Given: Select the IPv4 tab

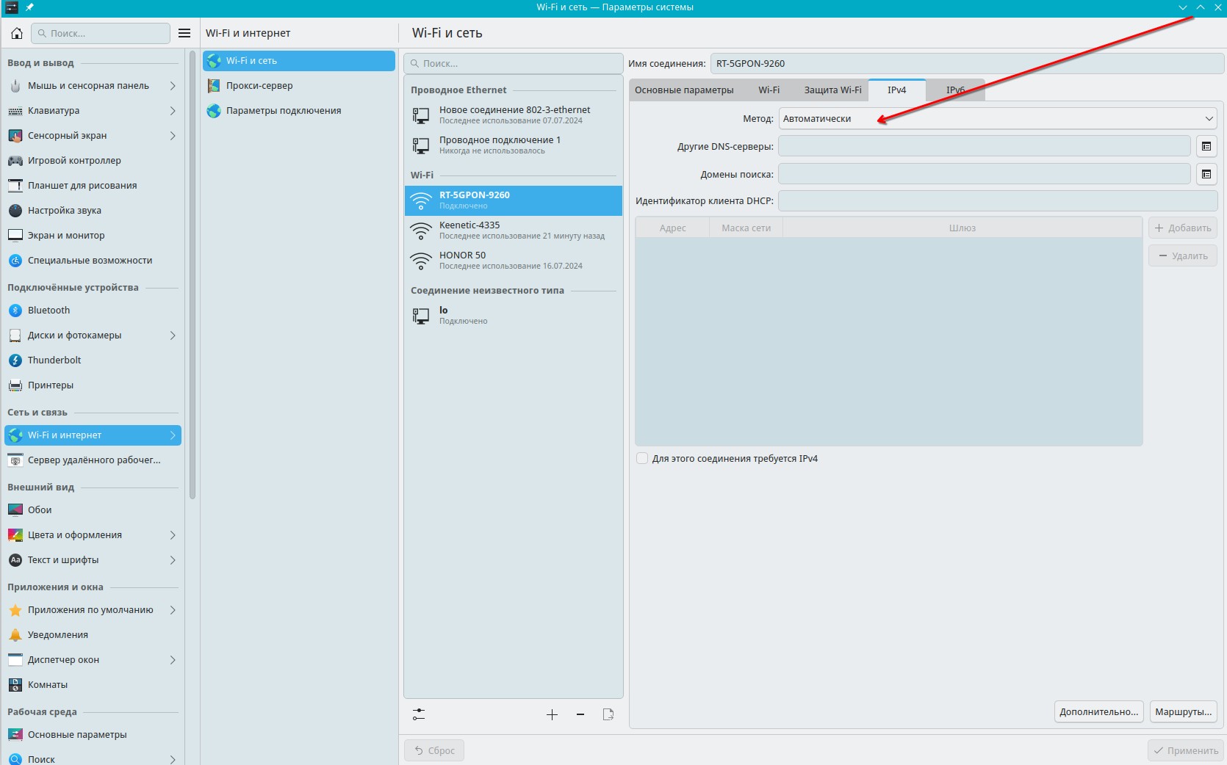Looking at the screenshot, I should pos(896,90).
